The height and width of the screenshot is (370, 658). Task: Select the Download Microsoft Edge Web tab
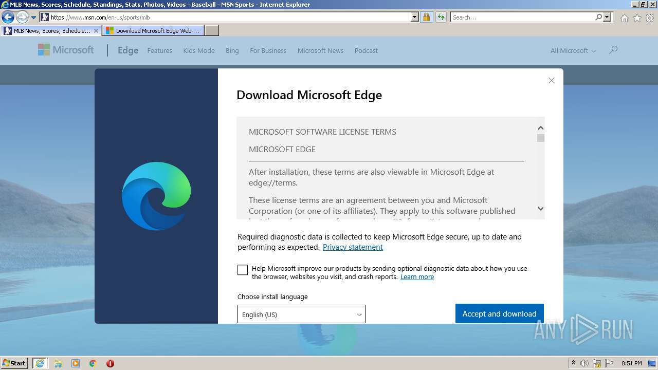click(153, 31)
